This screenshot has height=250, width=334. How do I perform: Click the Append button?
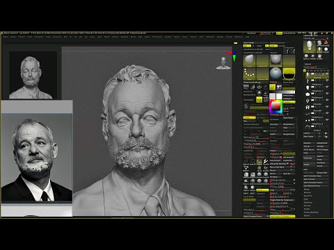tap(322, 156)
